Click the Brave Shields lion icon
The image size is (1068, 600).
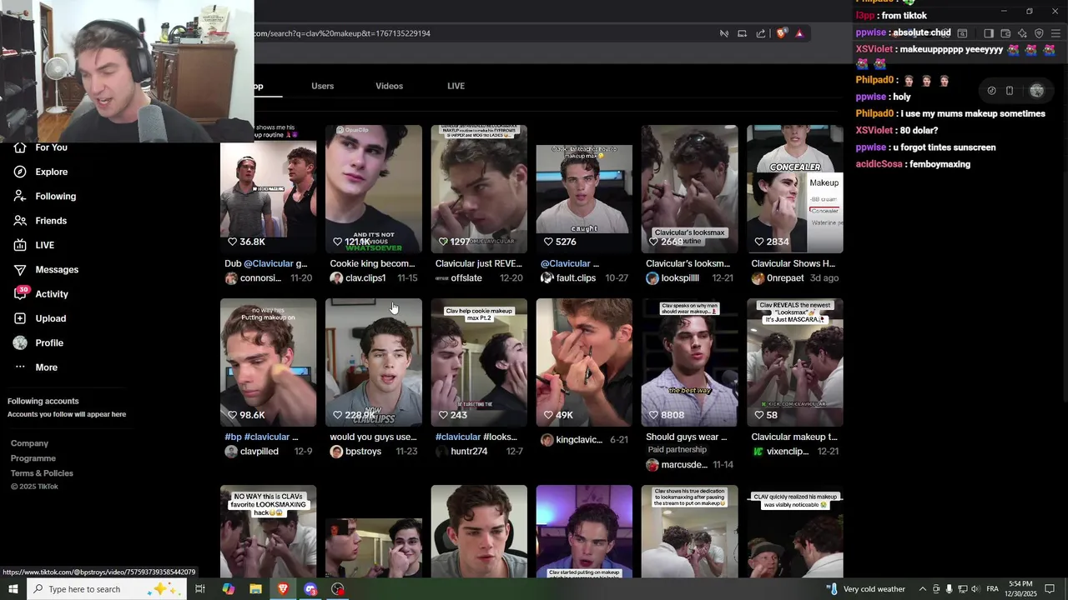tap(781, 33)
